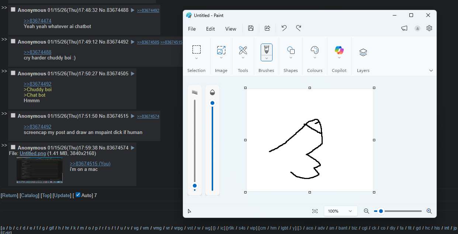Expand the Shapes dropdown chevron
Viewport: 458px width, 234px height.
coord(291,58)
